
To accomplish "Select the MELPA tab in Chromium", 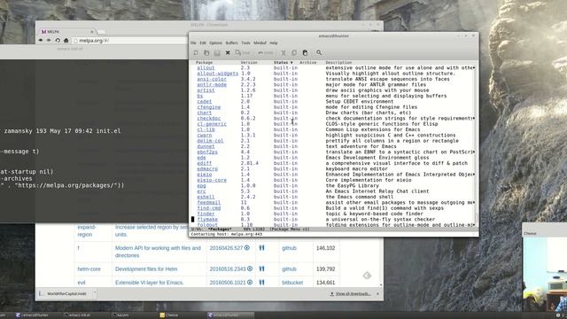I will [67, 32].
